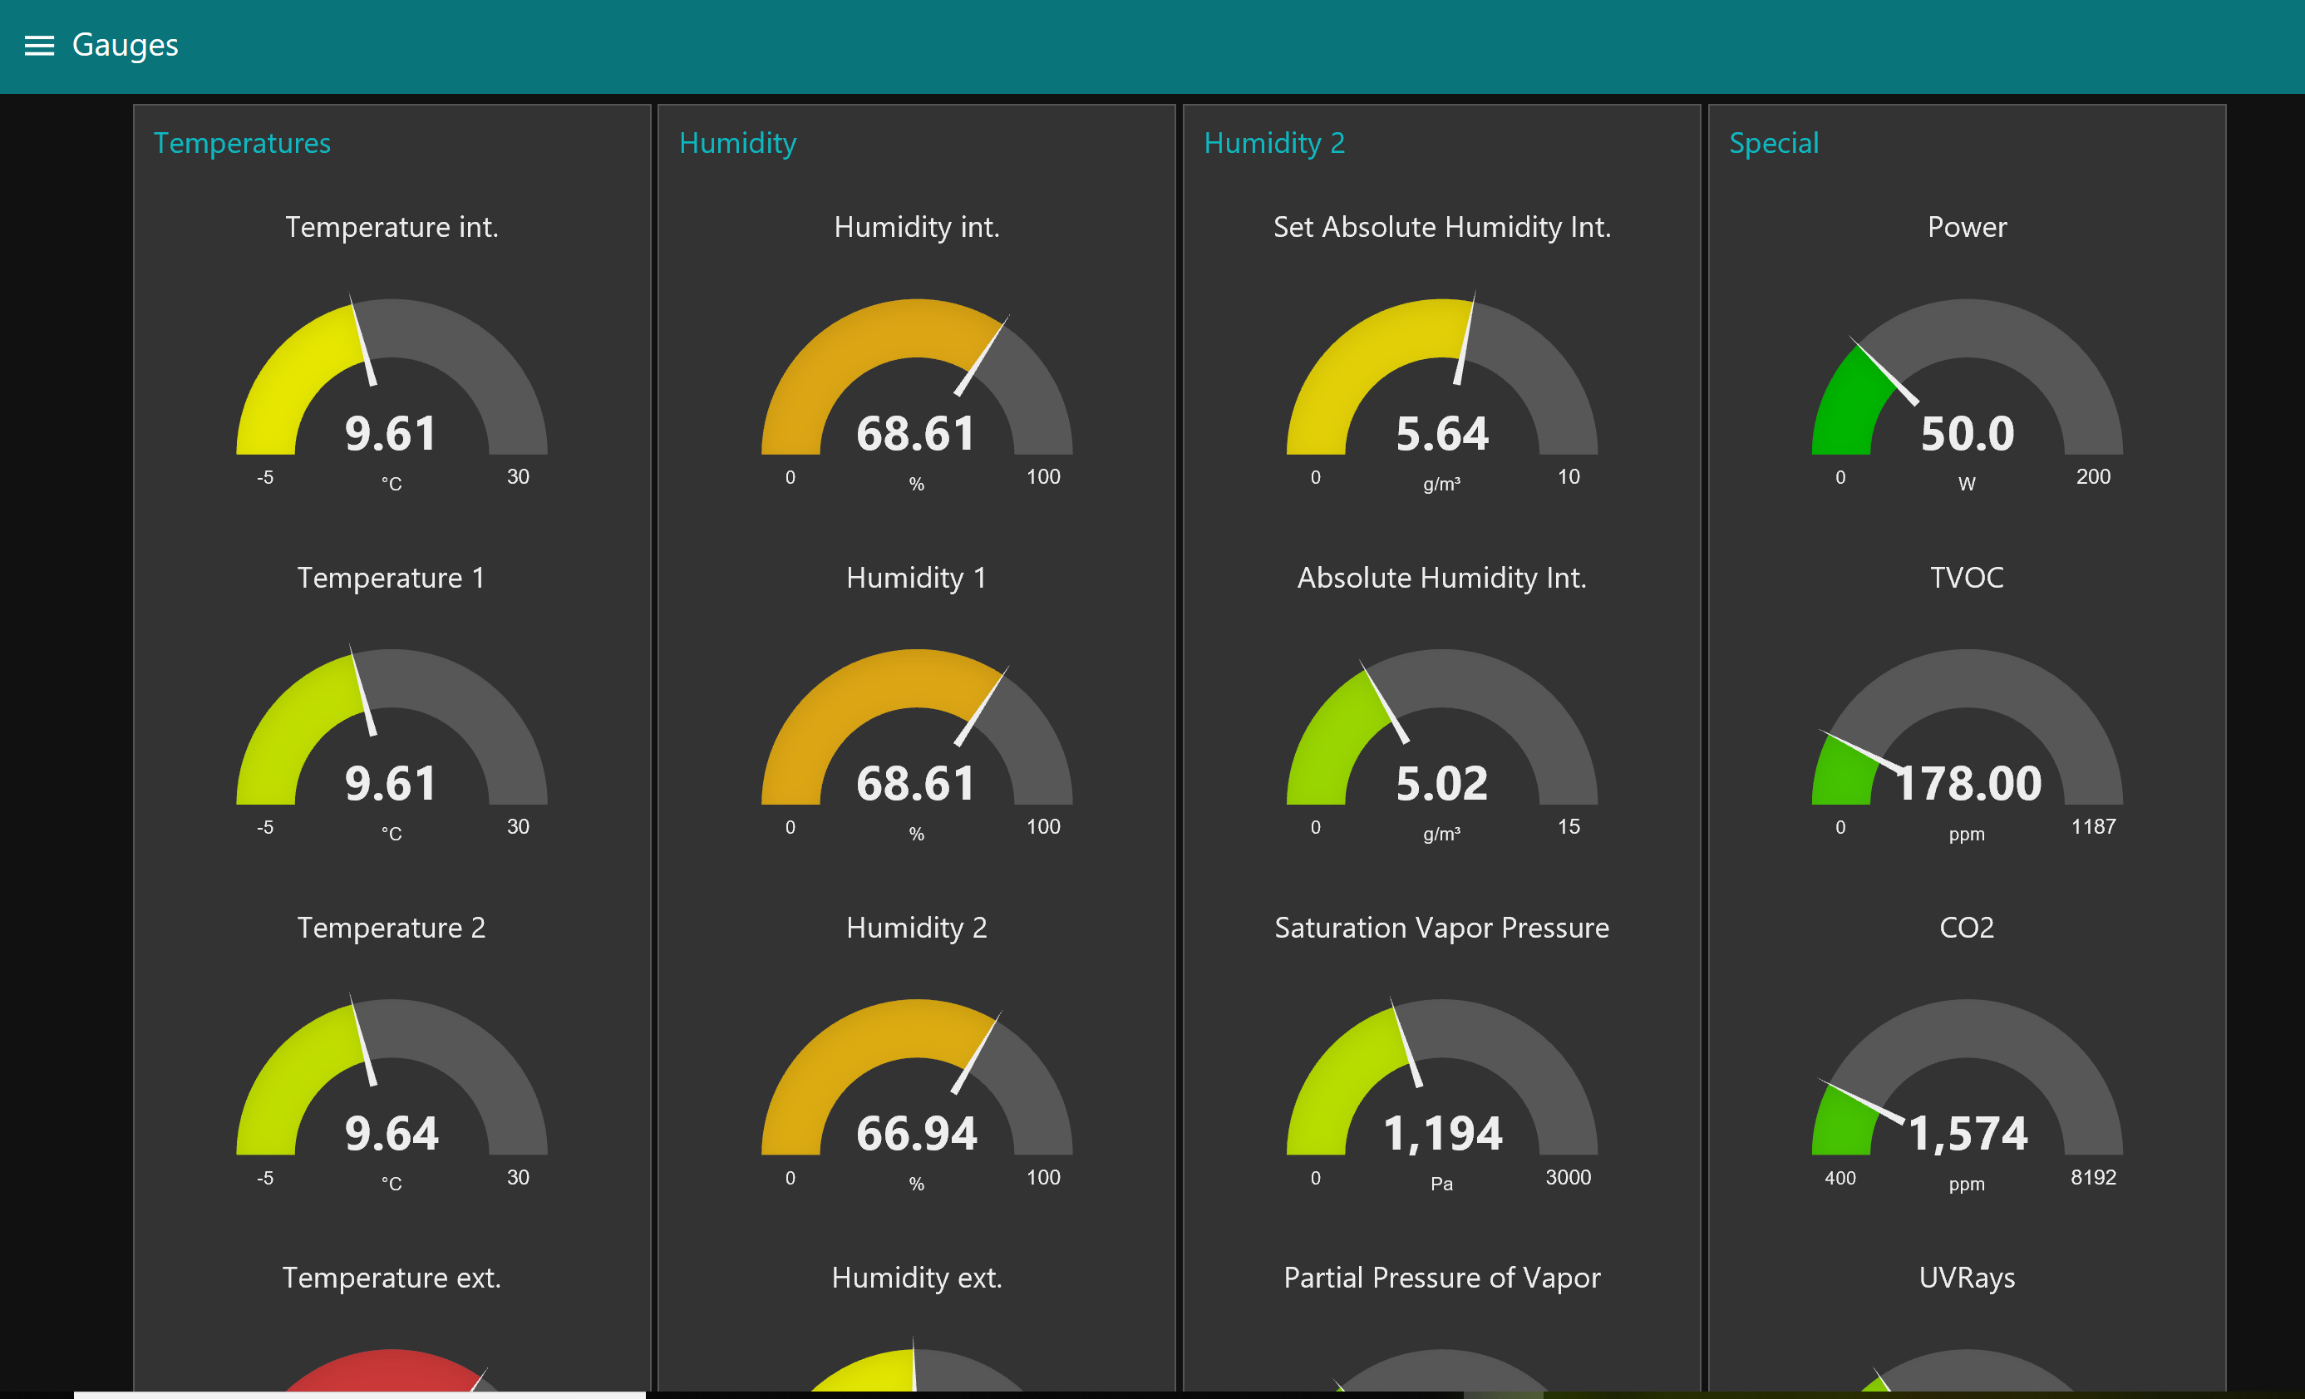Click the 'Humidity ext.' label
Image resolution: width=2305 pixels, height=1399 pixels.
click(917, 1278)
